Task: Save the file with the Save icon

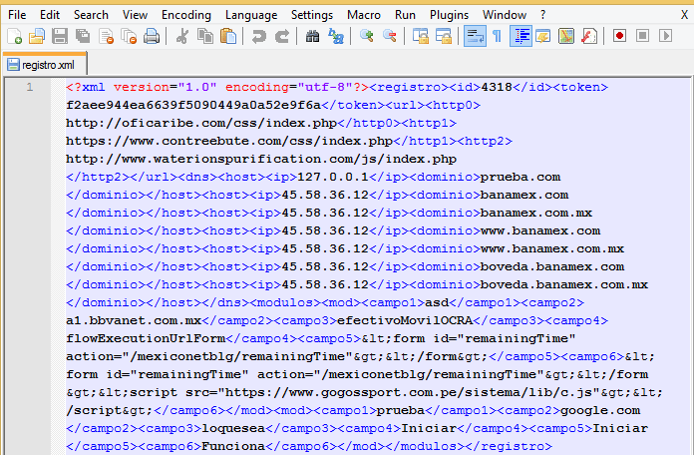Action: click(x=60, y=36)
